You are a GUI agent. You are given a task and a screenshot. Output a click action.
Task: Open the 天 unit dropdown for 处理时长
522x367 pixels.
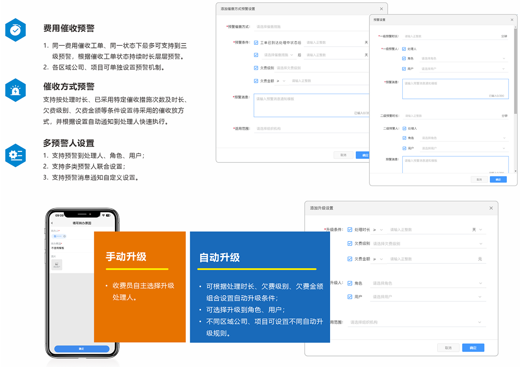(x=477, y=229)
